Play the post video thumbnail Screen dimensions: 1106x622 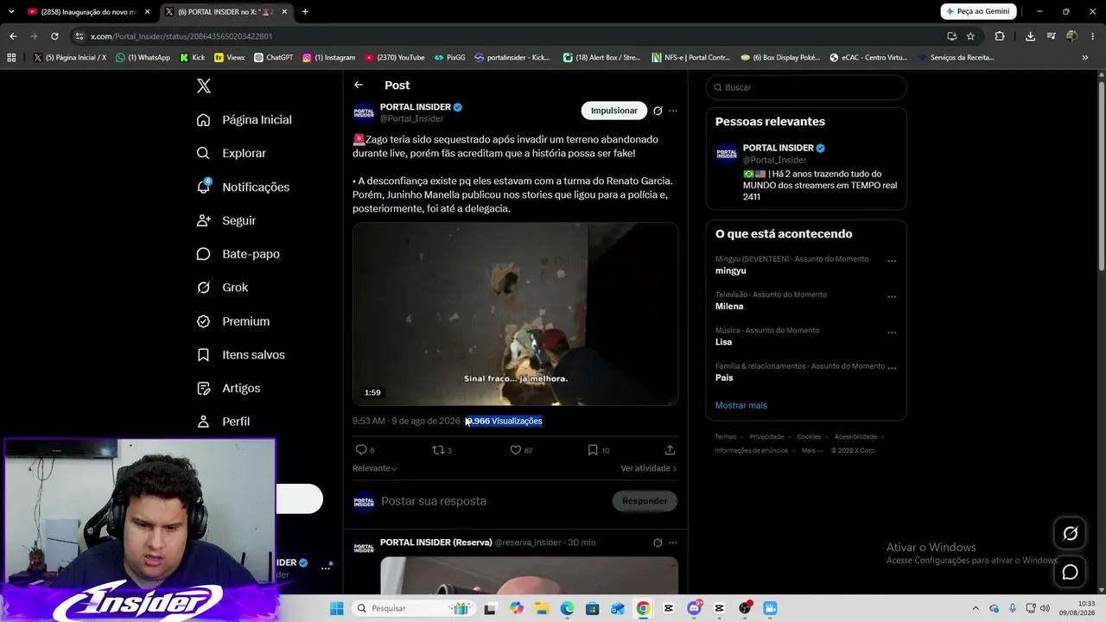515,314
